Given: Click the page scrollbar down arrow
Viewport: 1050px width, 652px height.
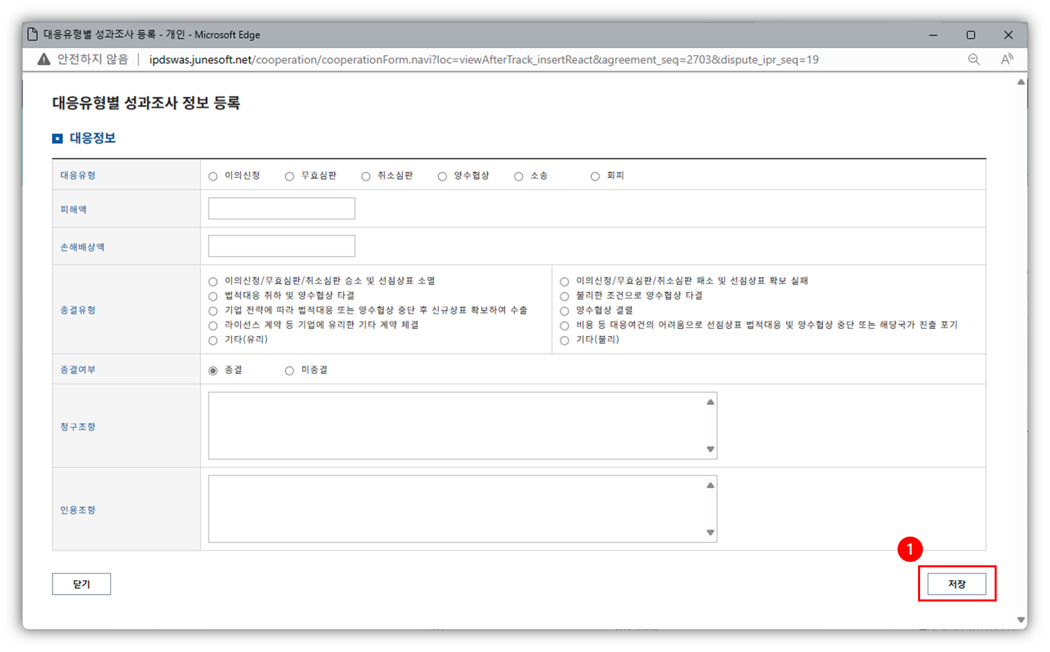Looking at the screenshot, I should click(1021, 620).
